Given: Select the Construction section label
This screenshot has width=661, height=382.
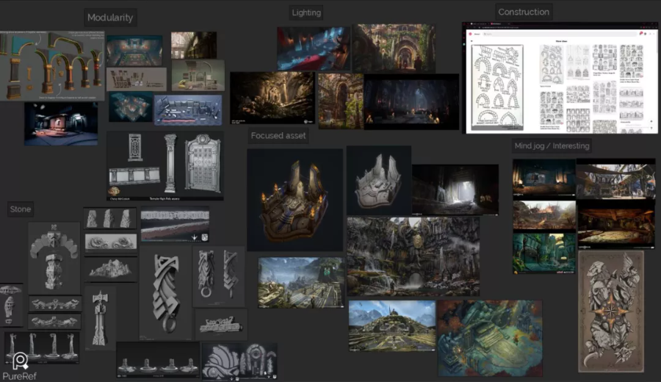Looking at the screenshot, I should click(524, 12).
